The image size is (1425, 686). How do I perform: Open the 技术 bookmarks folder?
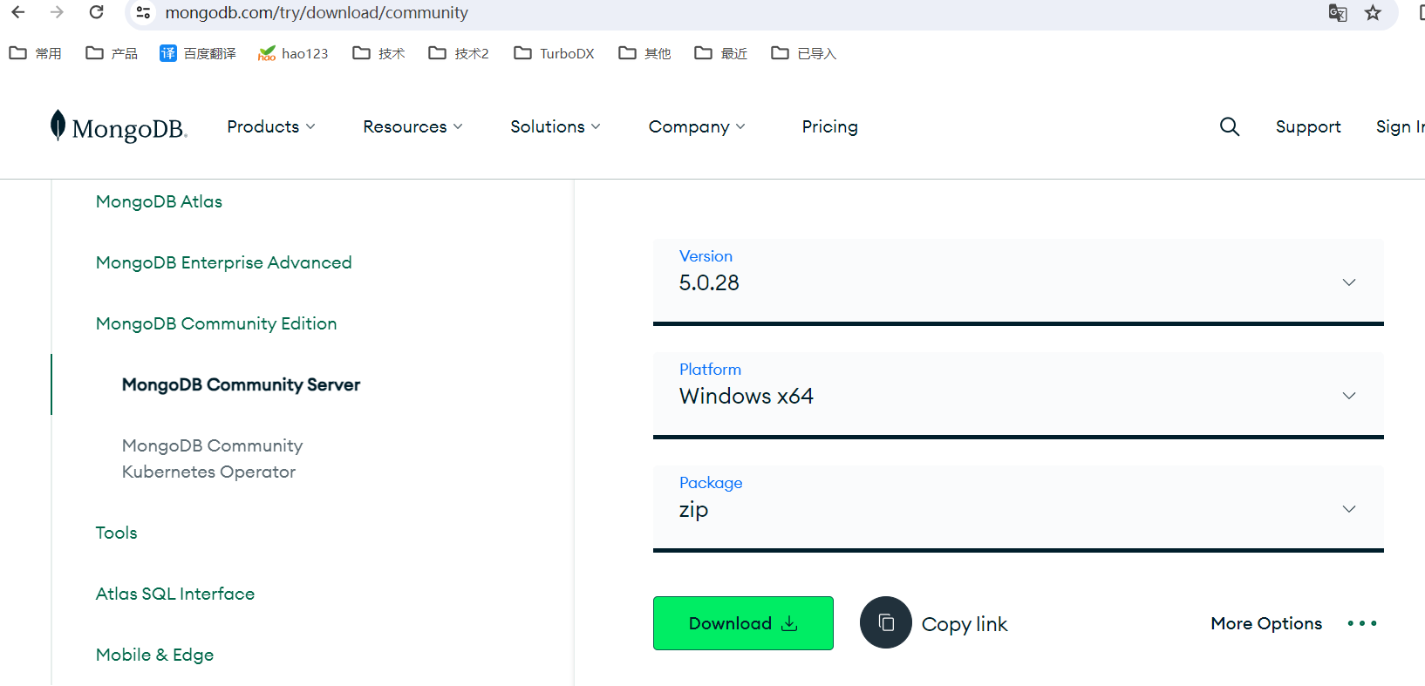click(x=379, y=53)
